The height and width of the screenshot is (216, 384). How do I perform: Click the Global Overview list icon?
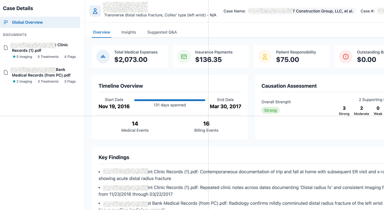coord(6,22)
